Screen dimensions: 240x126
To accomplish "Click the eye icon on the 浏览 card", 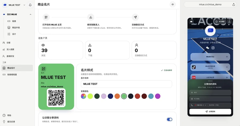I will click(x=43, y=45).
